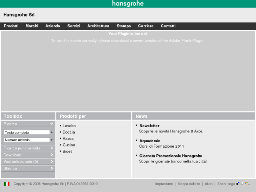The image size is (256, 192).
Task: Share page via the middle share icon
Action: click(x=242, y=183)
